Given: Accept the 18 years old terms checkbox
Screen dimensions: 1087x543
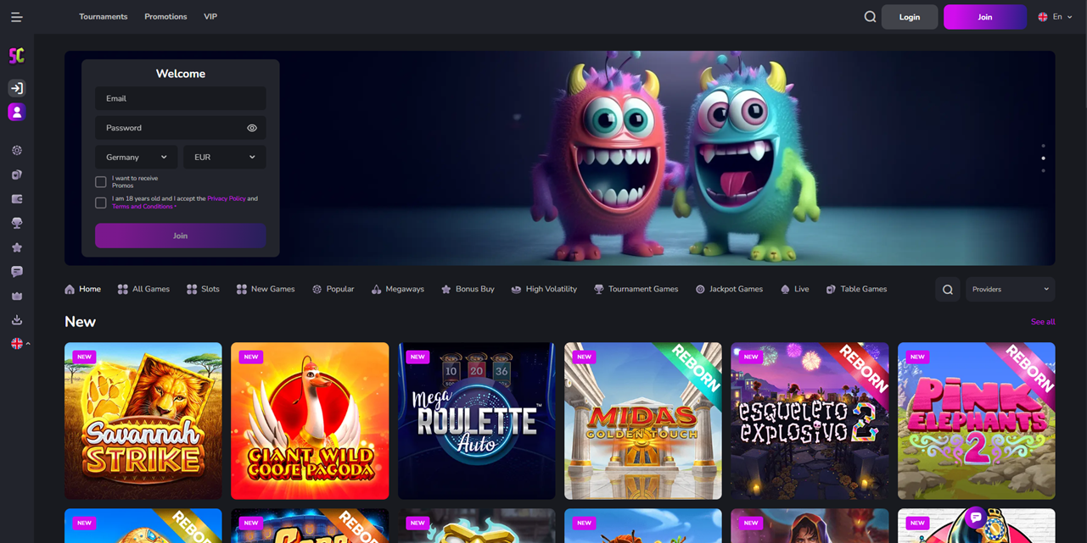Looking at the screenshot, I should click(x=100, y=202).
